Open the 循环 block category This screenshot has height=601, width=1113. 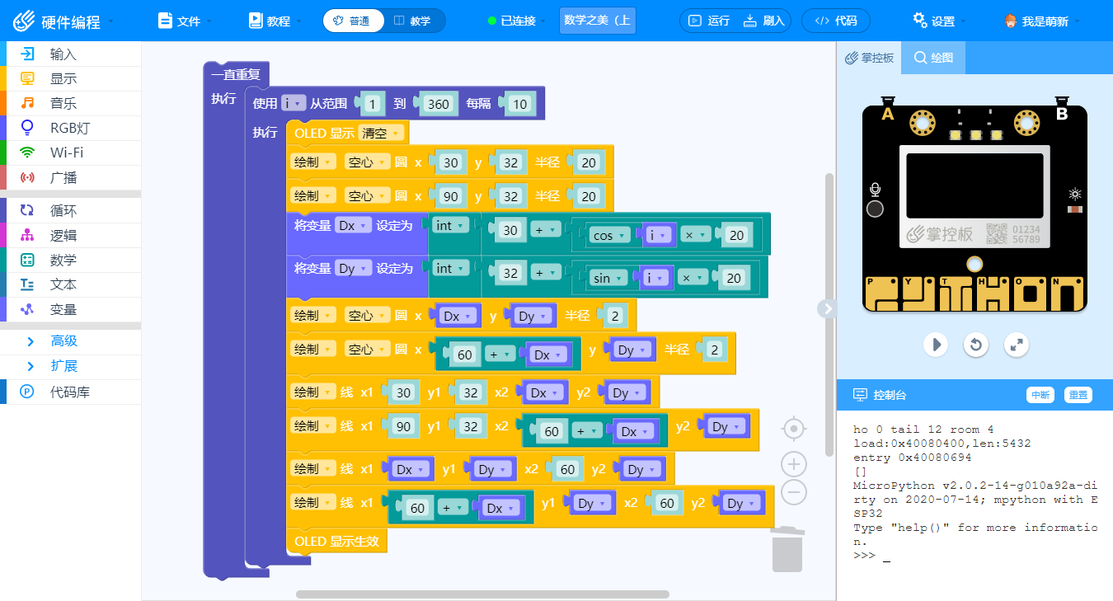[70, 211]
